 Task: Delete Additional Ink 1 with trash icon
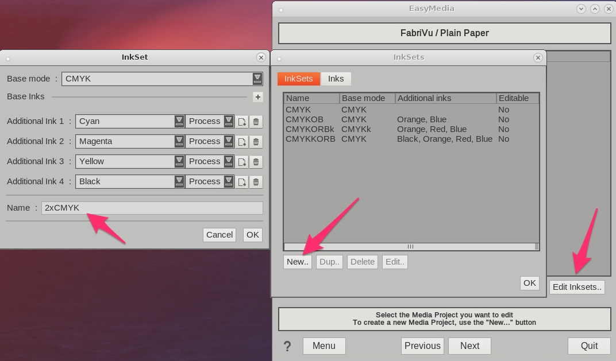(x=256, y=122)
